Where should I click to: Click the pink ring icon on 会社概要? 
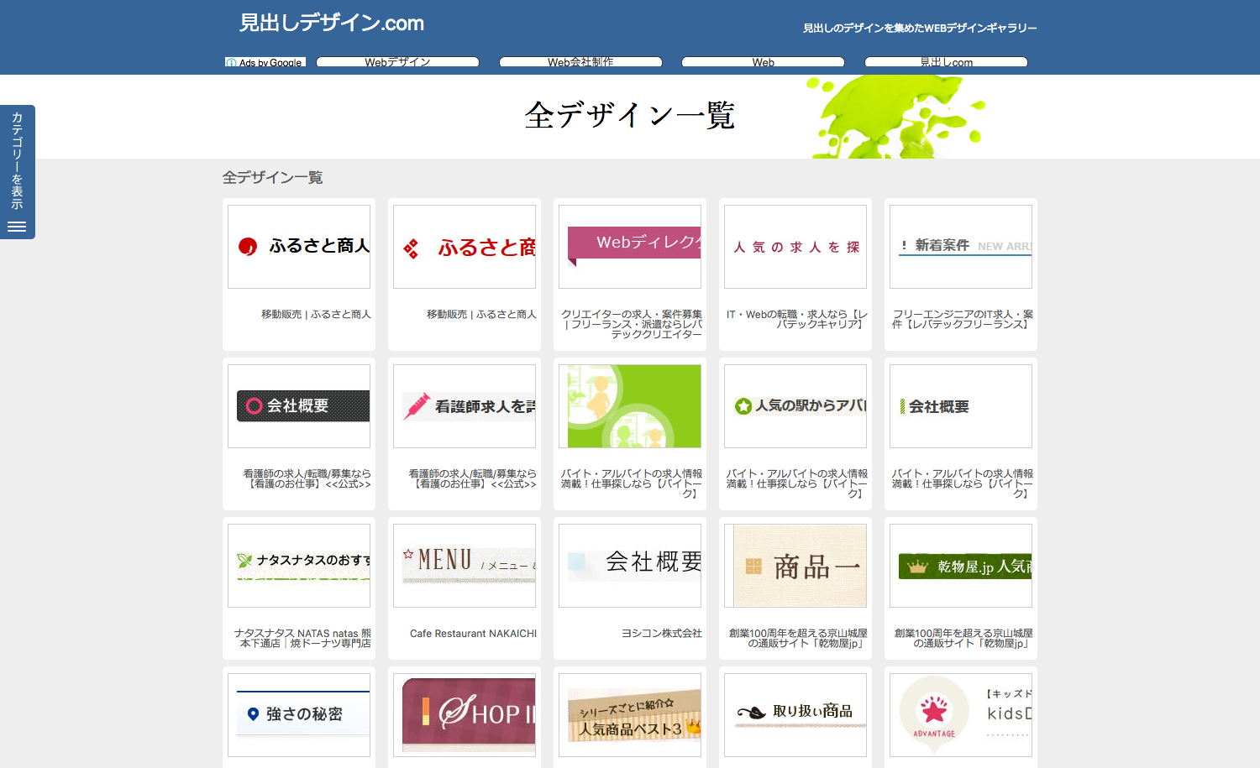click(x=254, y=406)
